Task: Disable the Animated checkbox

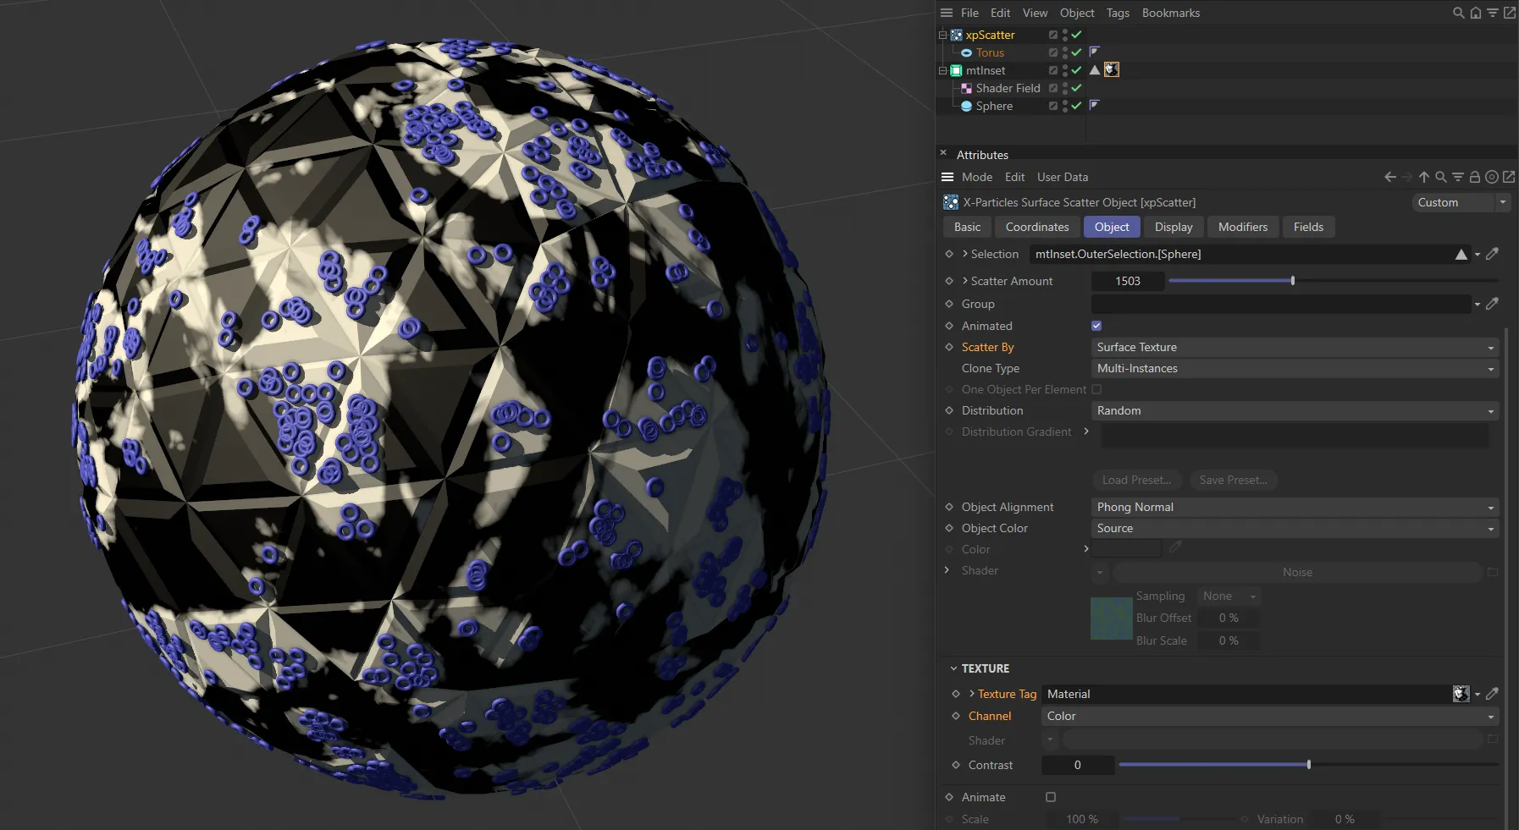Action: tap(1096, 326)
